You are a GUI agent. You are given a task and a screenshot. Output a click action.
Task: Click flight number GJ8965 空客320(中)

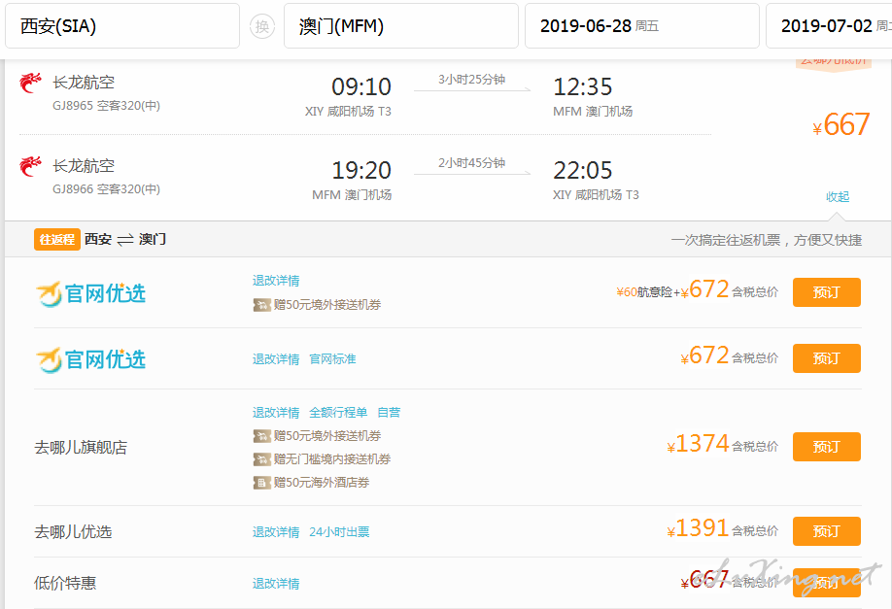(x=106, y=105)
